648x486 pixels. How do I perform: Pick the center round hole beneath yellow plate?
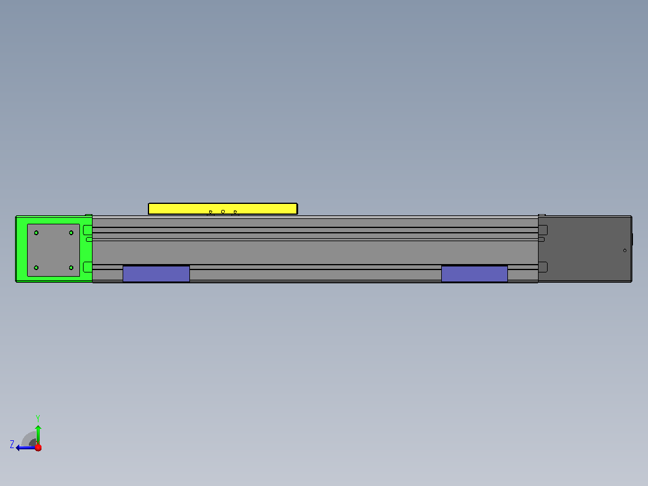click(x=223, y=212)
